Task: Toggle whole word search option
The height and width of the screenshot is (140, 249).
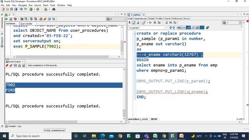Action: pos(184,28)
